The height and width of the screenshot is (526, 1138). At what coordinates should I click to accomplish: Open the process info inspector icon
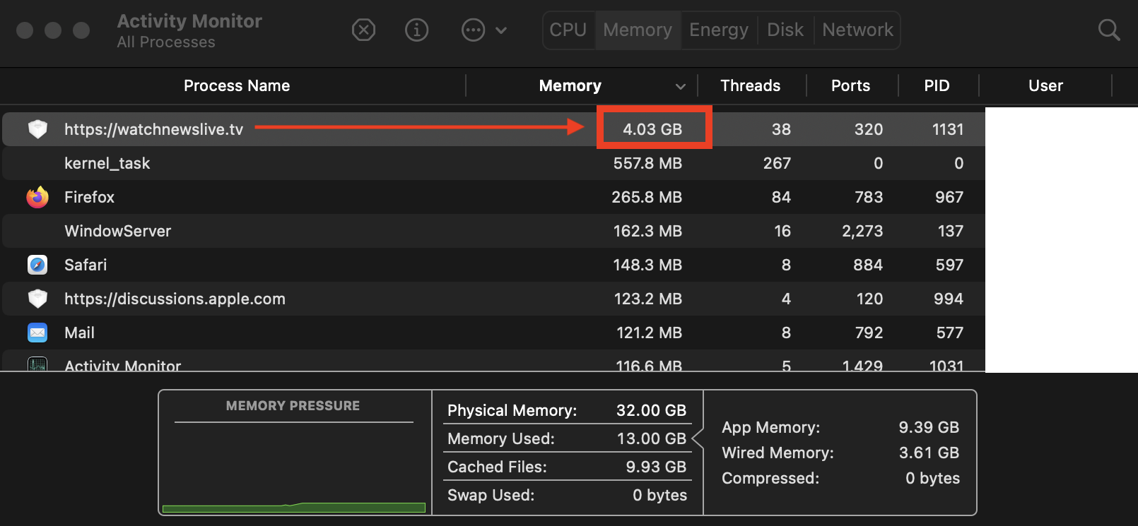416,30
